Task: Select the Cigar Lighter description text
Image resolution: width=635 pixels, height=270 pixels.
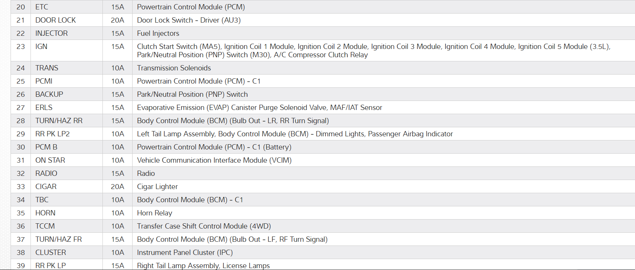Action: coord(157,187)
